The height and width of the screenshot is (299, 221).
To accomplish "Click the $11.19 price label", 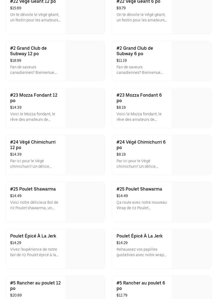I will click(x=121, y=60).
